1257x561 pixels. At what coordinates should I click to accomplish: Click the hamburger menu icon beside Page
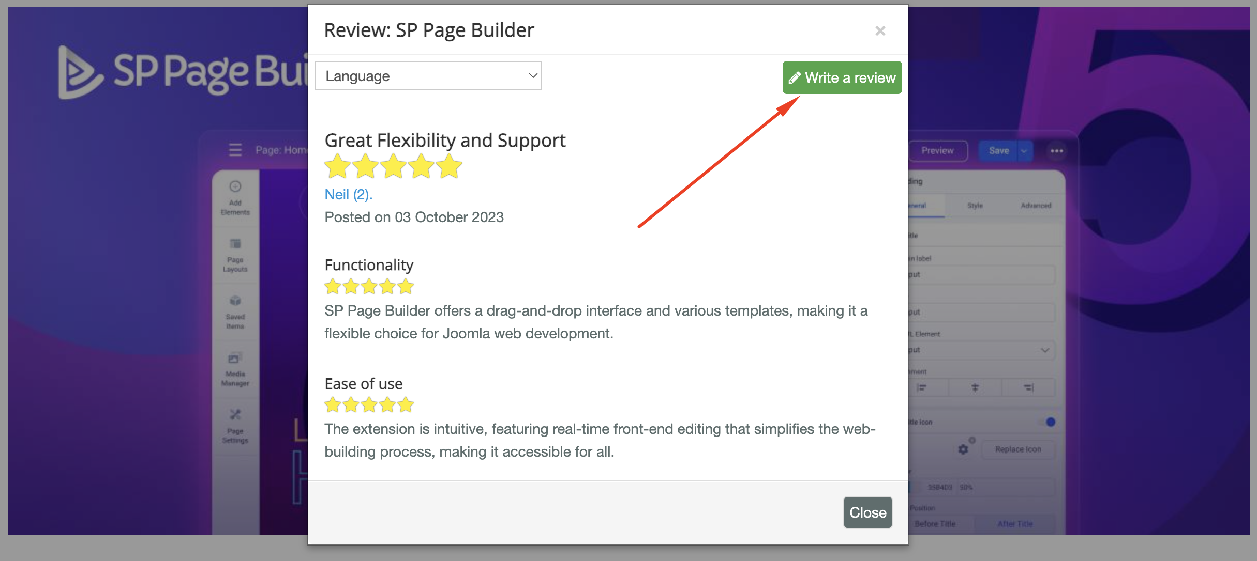click(235, 150)
